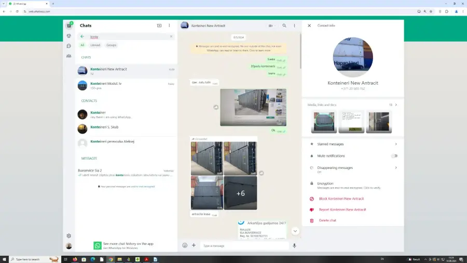
Task: Go back from search arrow
Action: pyautogui.click(x=82, y=37)
